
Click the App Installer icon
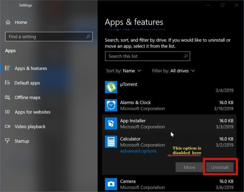tap(111, 124)
